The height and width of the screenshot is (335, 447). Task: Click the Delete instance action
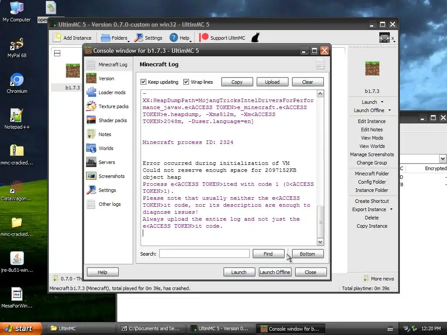[x=372, y=218]
